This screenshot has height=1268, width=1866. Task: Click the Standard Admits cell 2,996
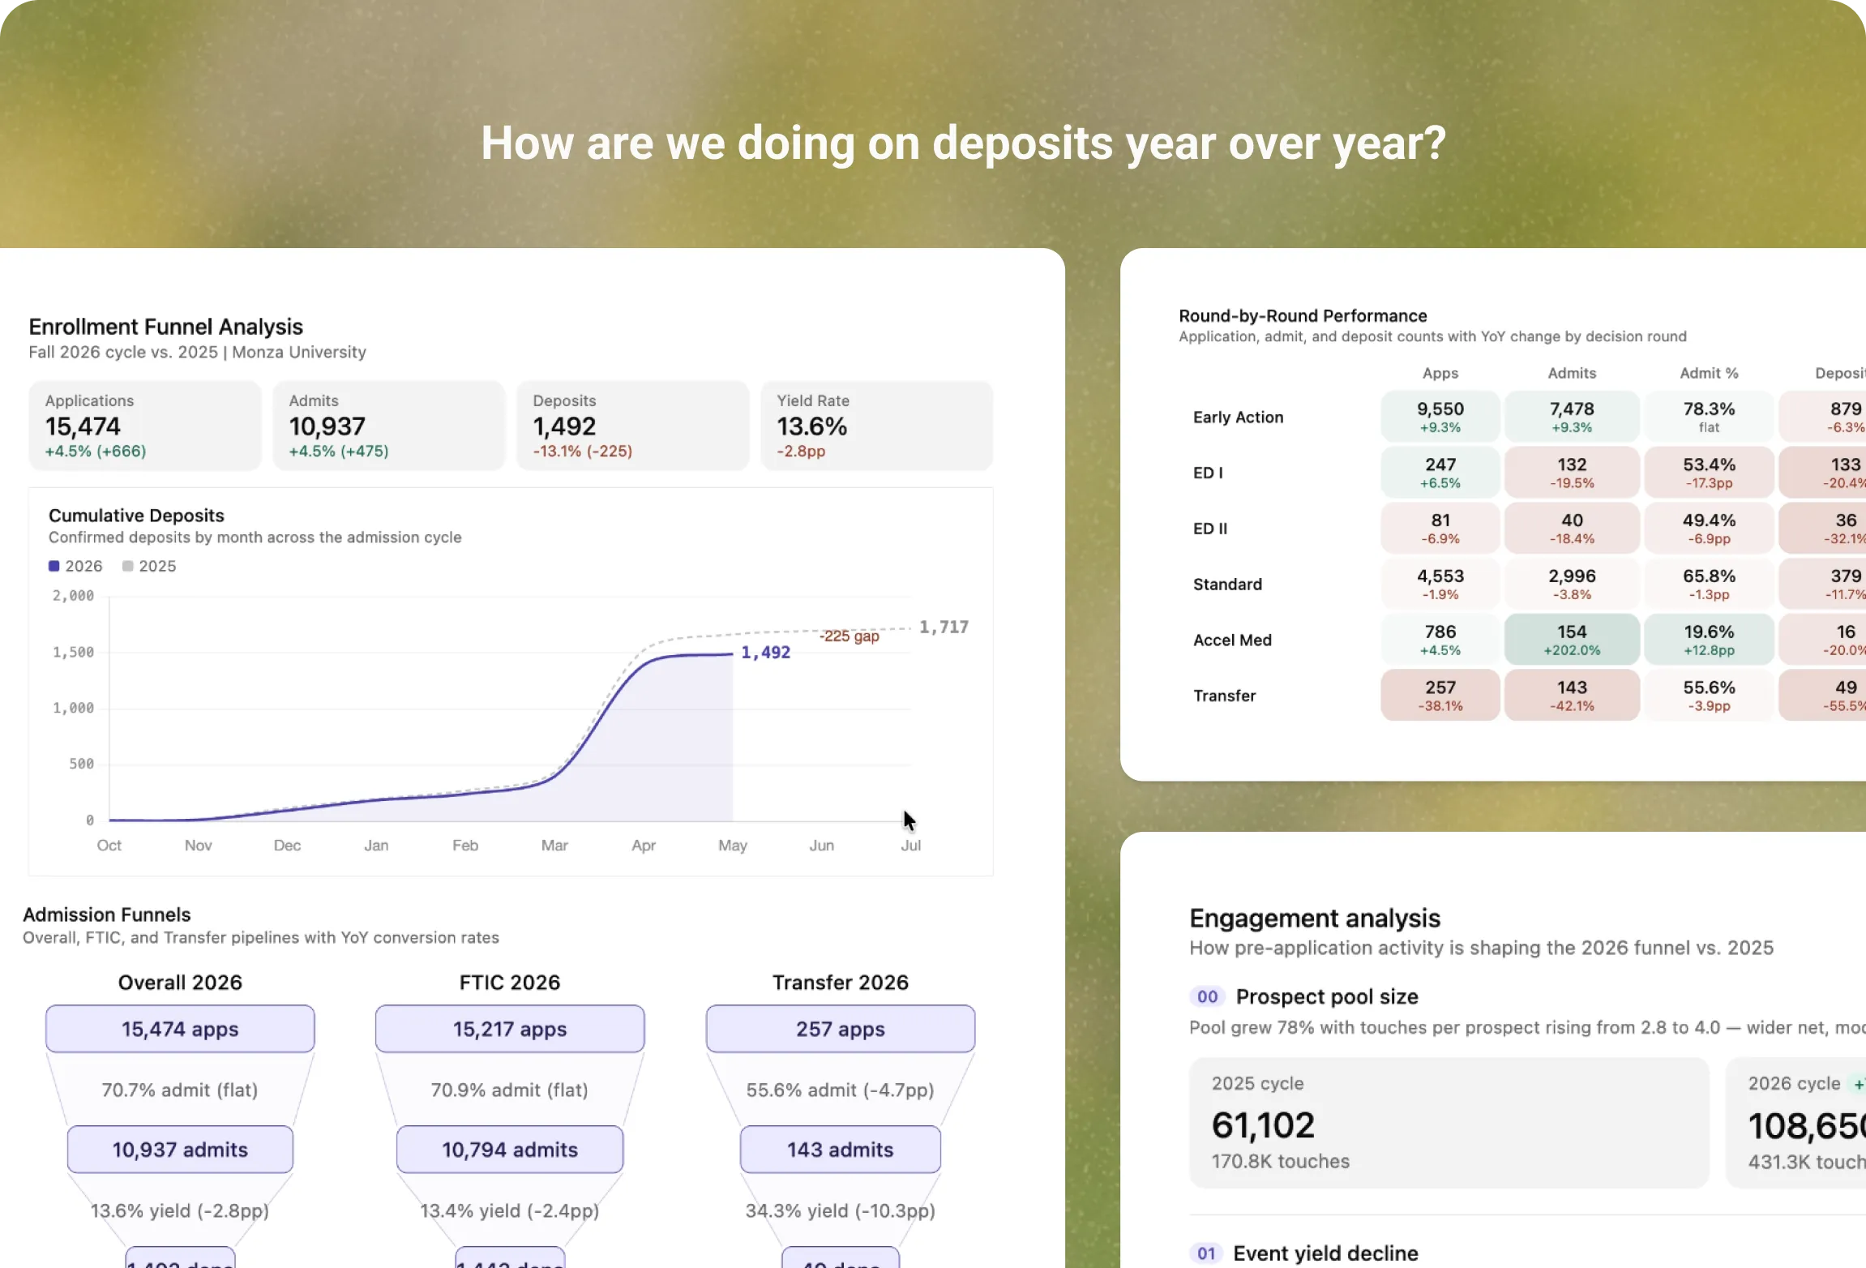coord(1572,584)
